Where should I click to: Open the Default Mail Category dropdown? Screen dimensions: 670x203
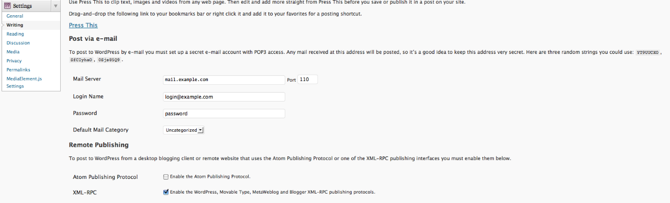click(x=184, y=130)
